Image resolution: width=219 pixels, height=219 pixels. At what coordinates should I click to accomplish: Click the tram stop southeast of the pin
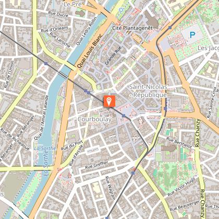point(124,116)
